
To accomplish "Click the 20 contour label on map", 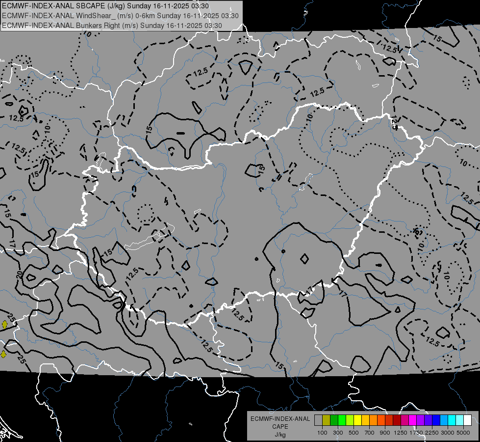I will point(20,275).
